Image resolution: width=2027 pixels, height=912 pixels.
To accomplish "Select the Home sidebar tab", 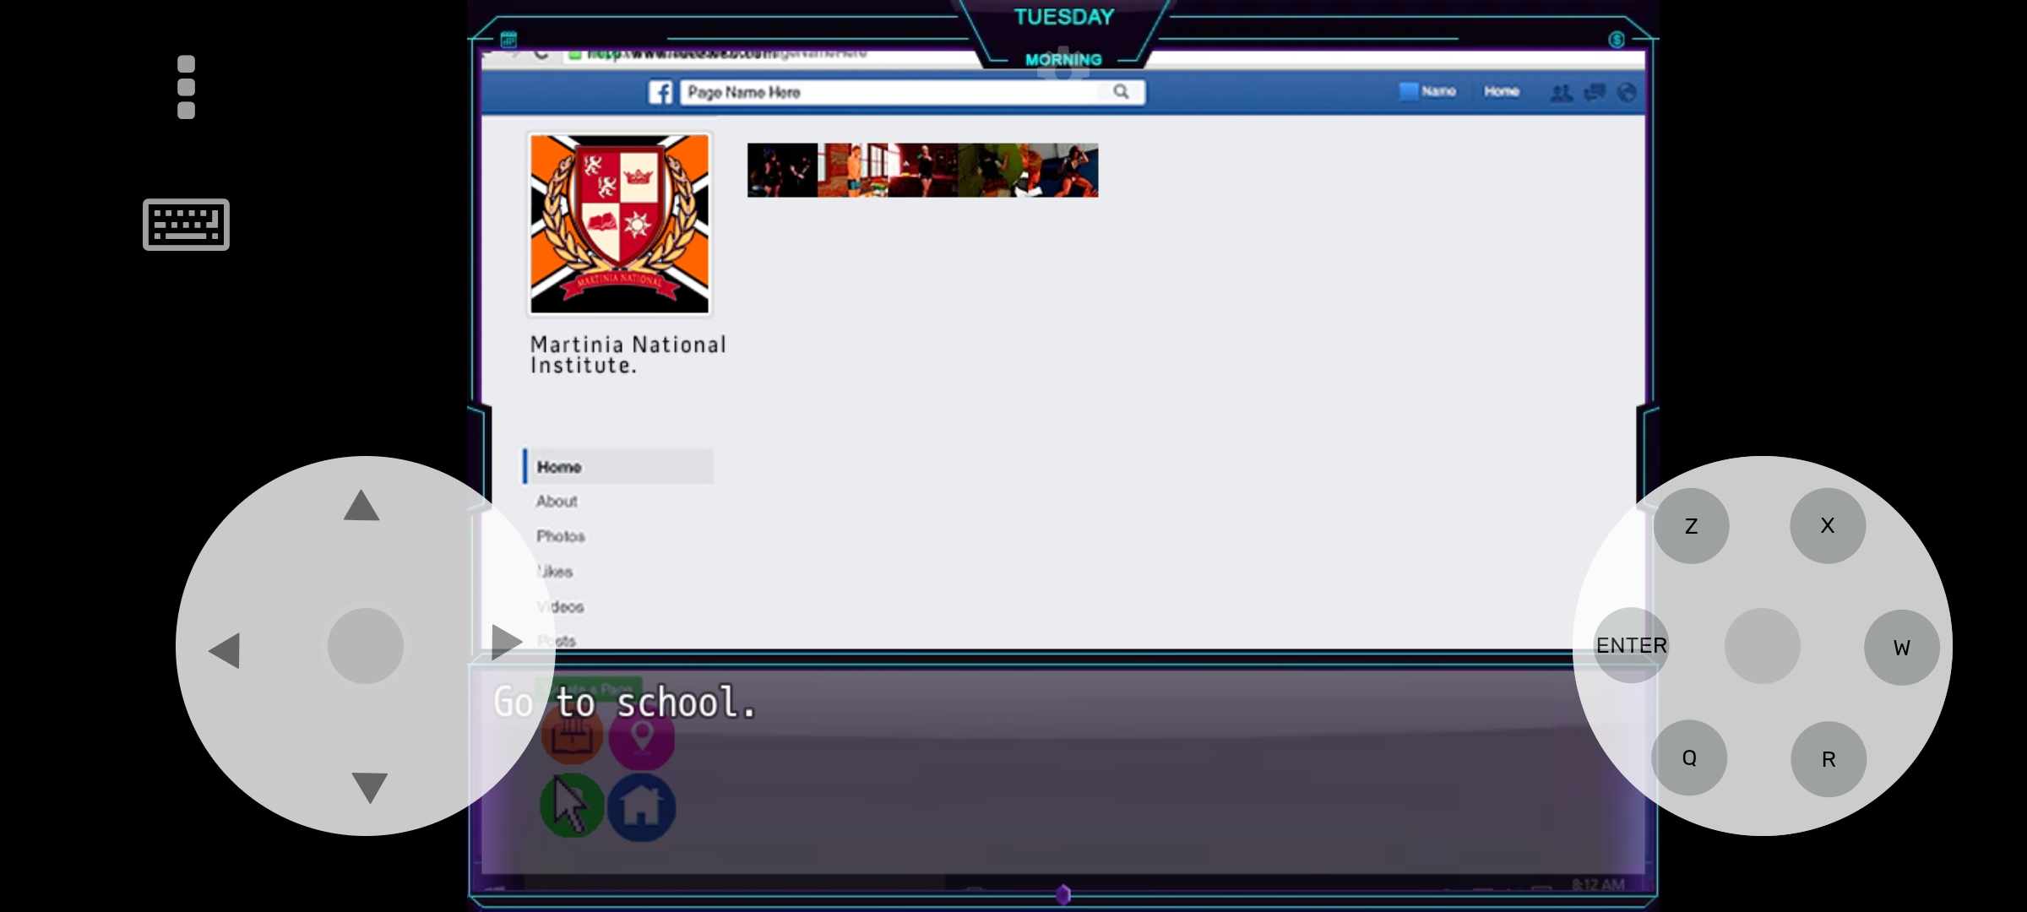I will point(559,467).
